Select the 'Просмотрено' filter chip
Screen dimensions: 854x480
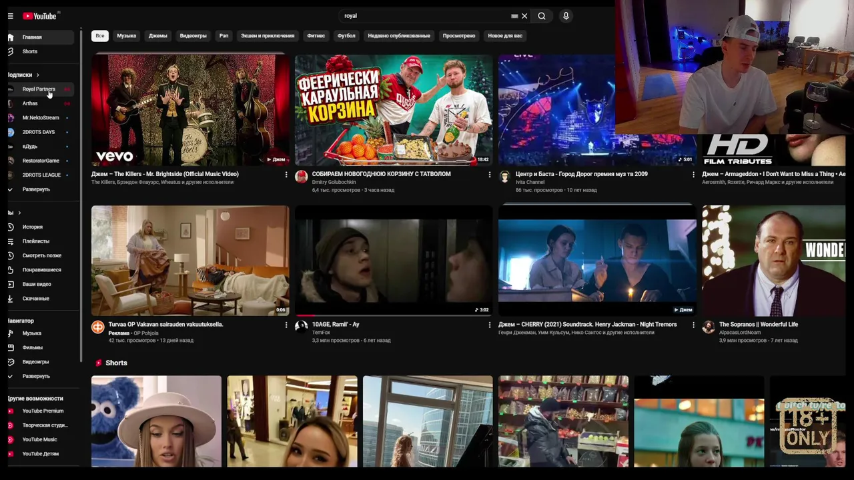pyautogui.click(x=459, y=35)
